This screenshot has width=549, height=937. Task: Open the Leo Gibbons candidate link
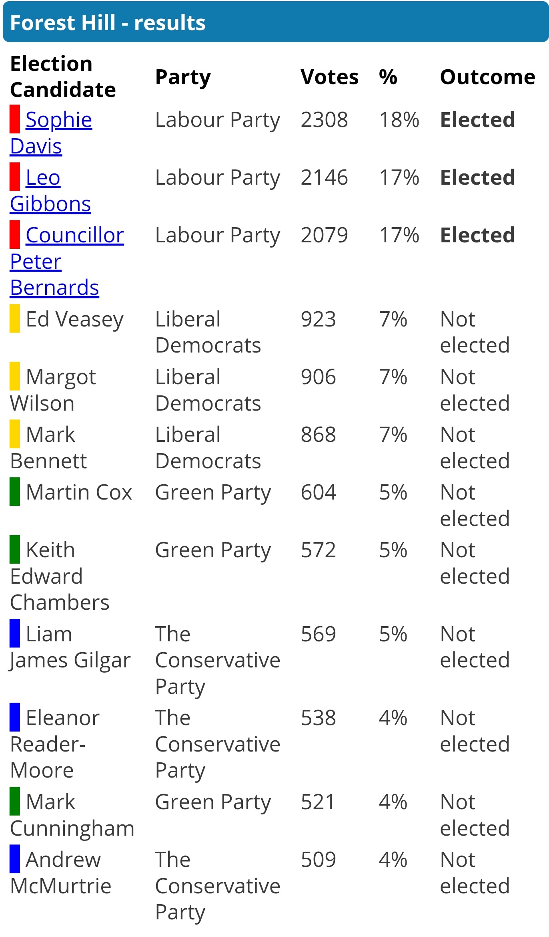coord(43,178)
